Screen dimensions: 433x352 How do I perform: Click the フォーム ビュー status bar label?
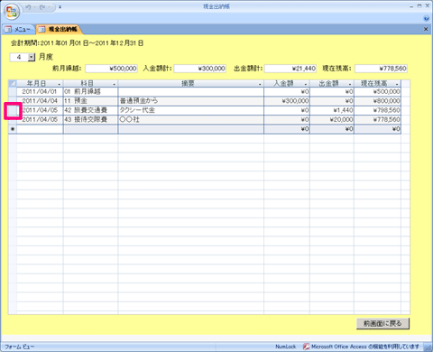[20, 347]
